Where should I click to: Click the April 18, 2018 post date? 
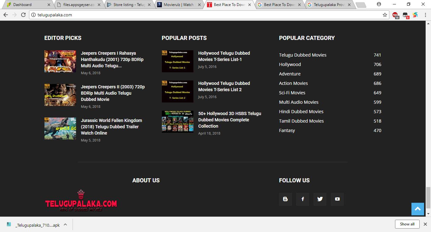click(x=209, y=133)
